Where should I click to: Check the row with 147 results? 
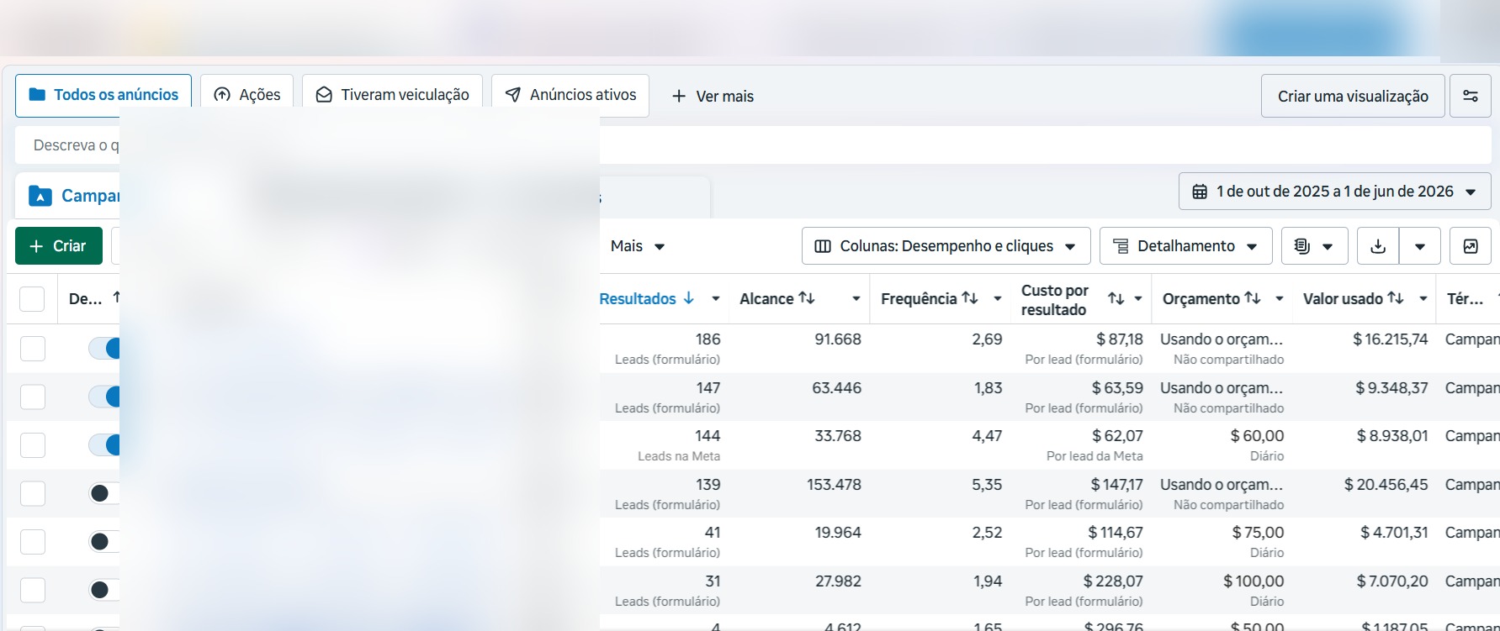(x=32, y=397)
